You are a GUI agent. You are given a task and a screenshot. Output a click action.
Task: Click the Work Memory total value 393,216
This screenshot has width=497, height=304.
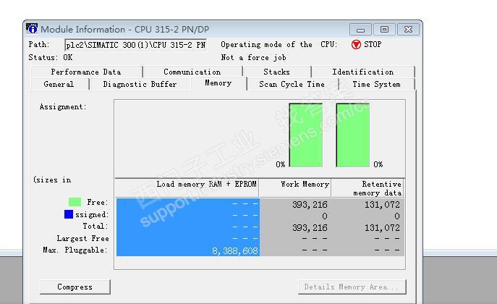(310, 228)
